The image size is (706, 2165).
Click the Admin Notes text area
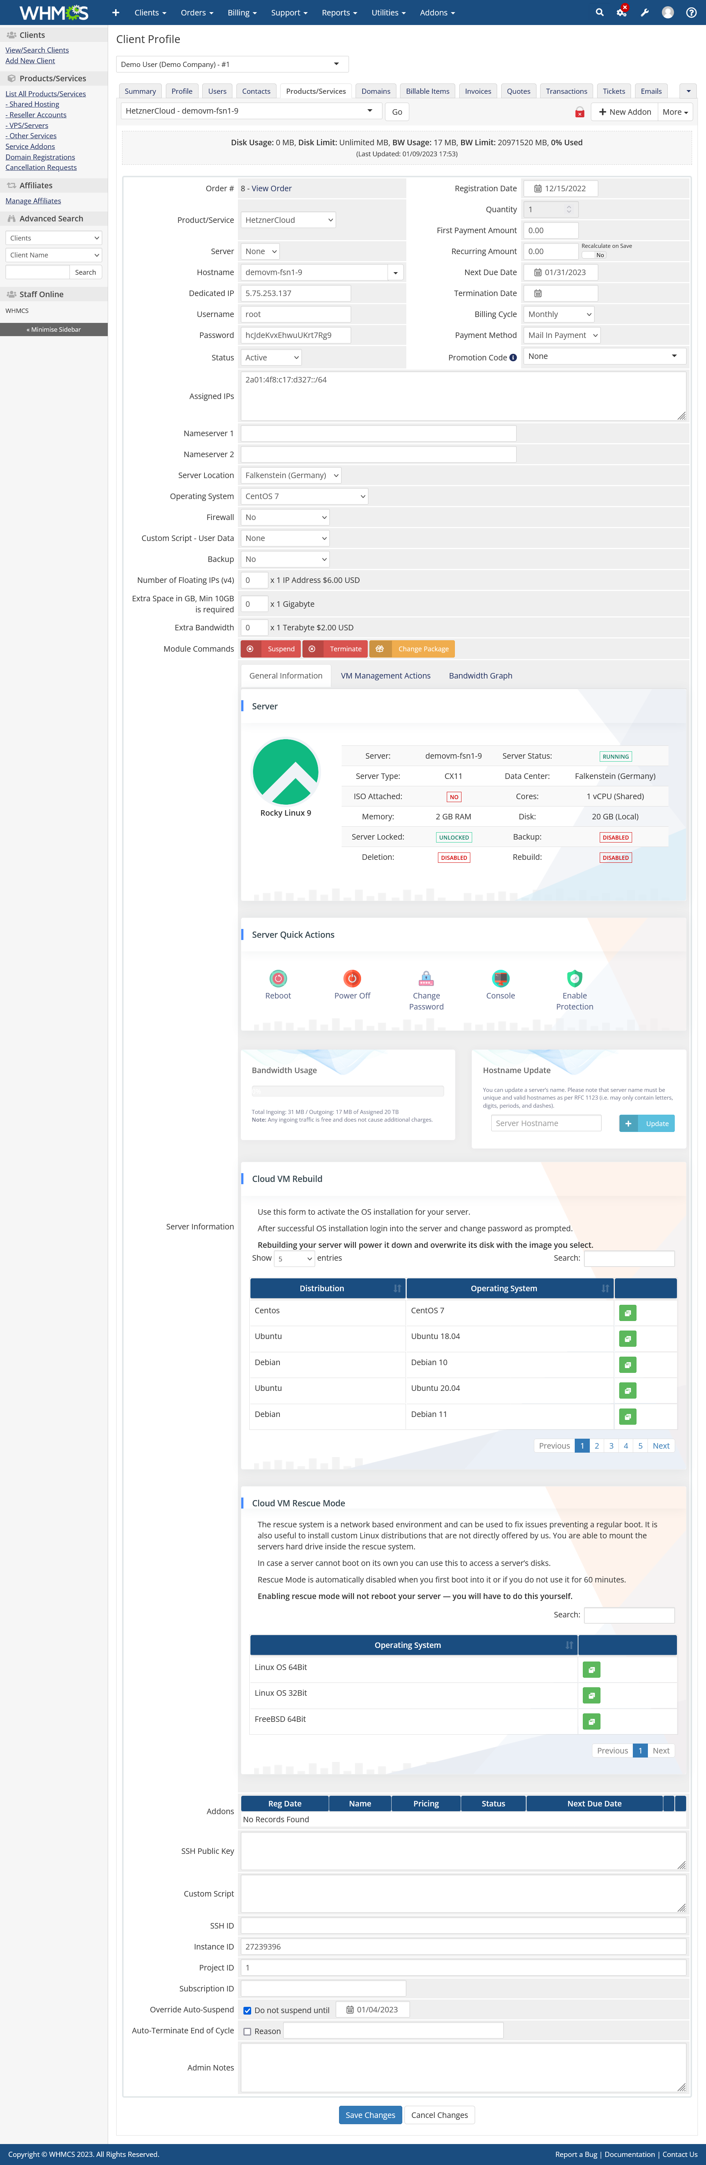pyautogui.click(x=464, y=2068)
